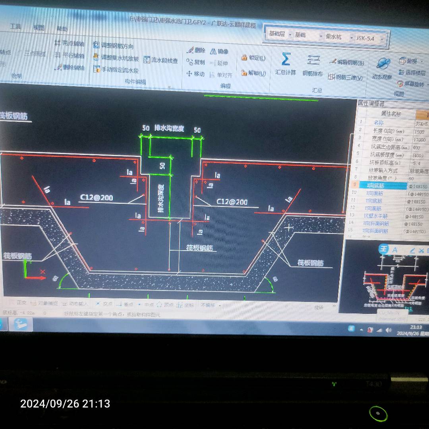Click 调整集水坑放坡 tool
429x429 pixels.
[116, 58]
